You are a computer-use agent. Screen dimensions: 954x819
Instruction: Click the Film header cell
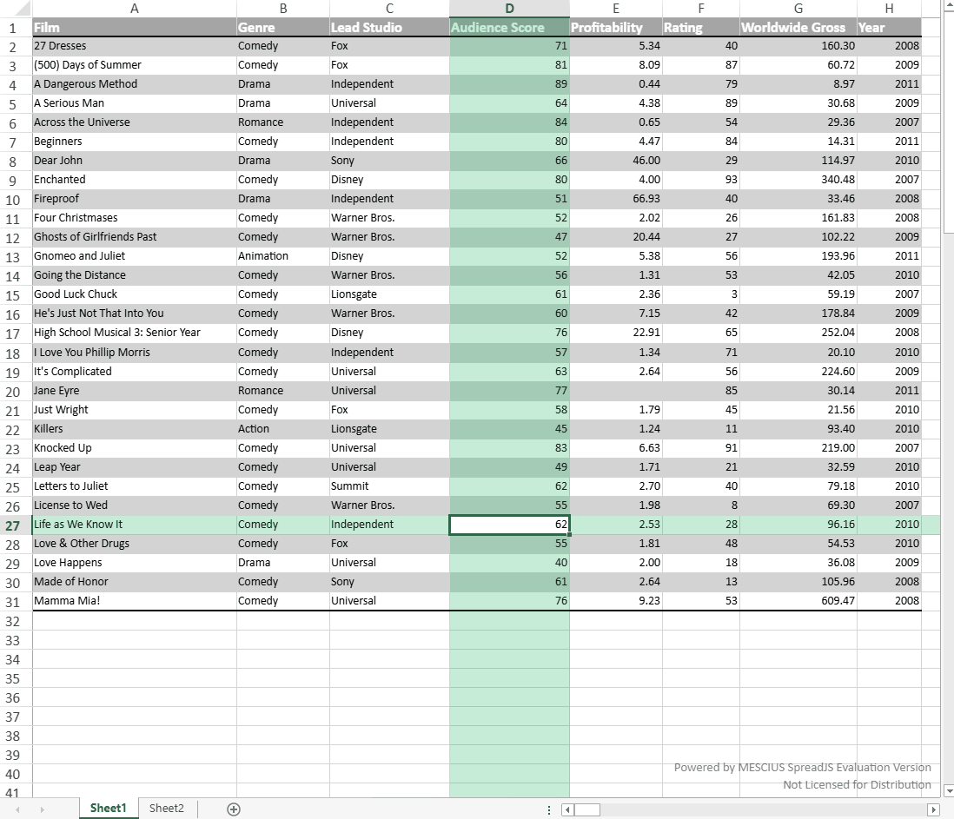(135, 28)
